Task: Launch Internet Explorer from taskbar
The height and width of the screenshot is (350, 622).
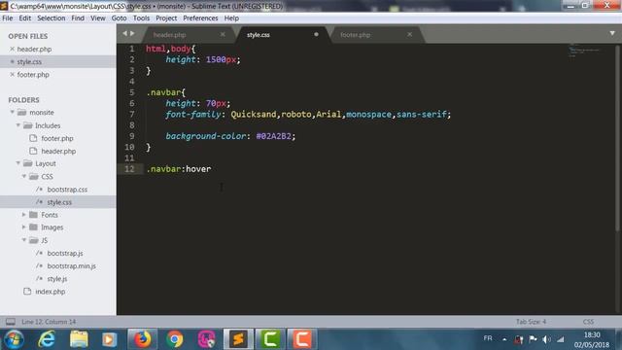Action: [x=47, y=339]
